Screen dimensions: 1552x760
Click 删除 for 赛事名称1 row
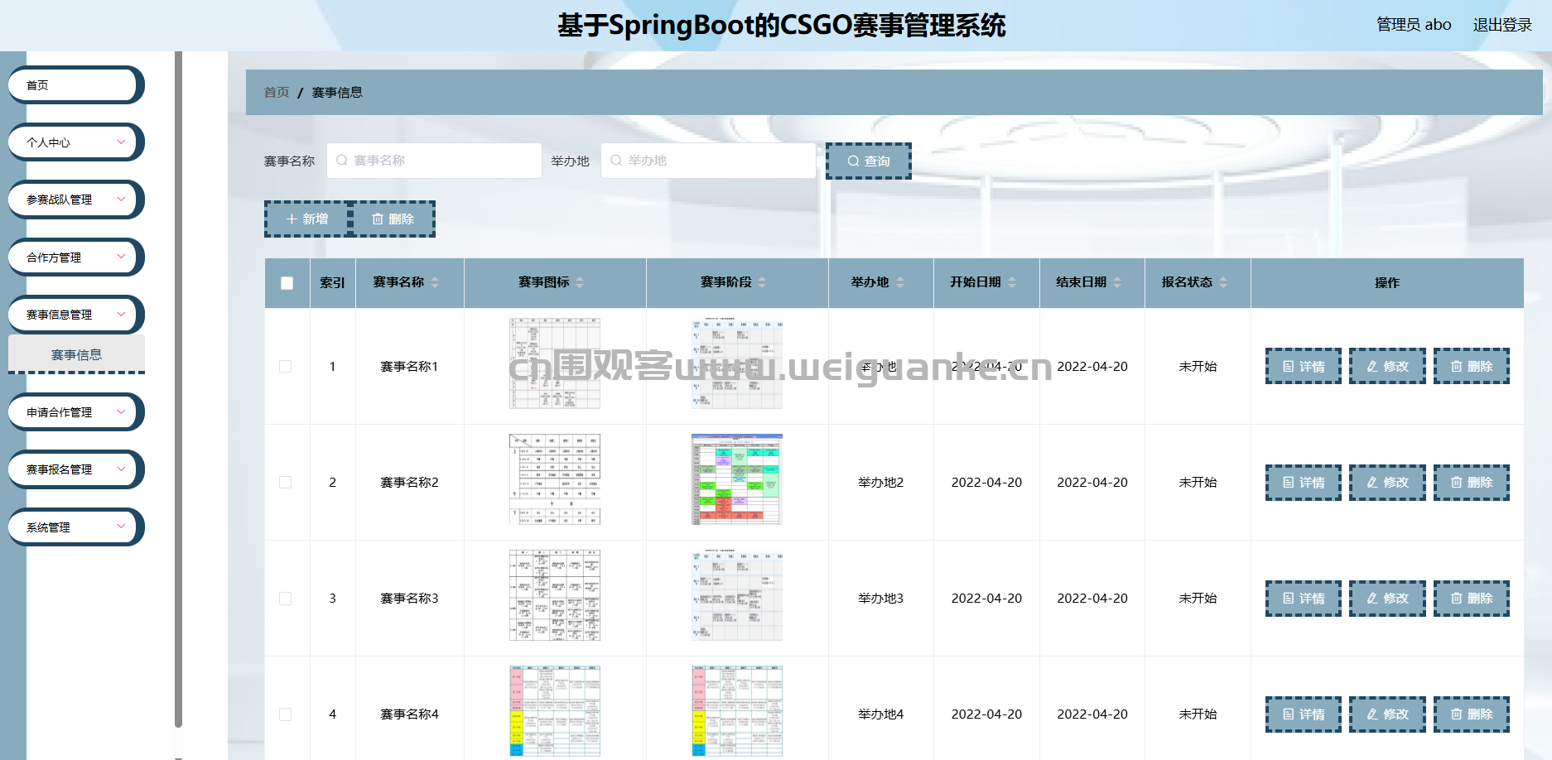(x=1472, y=366)
